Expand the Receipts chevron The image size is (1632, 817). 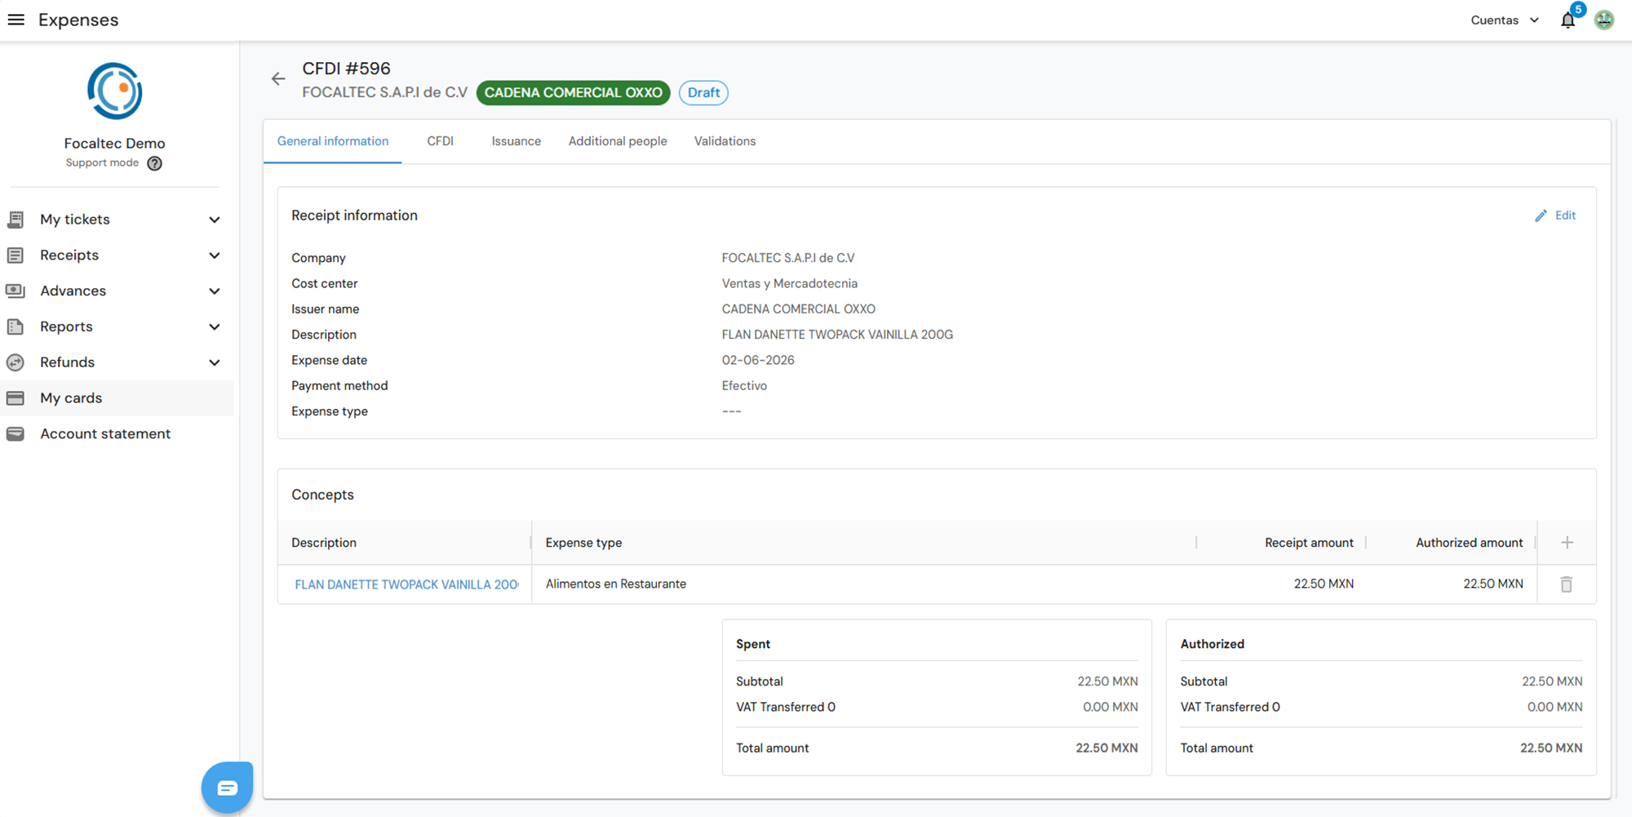pyautogui.click(x=215, y=255)
